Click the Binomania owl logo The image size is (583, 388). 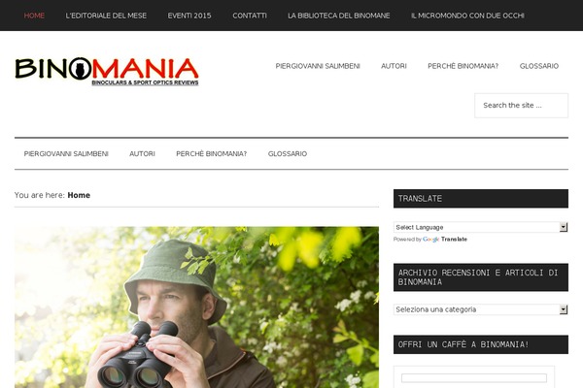(x=107, y=71)
